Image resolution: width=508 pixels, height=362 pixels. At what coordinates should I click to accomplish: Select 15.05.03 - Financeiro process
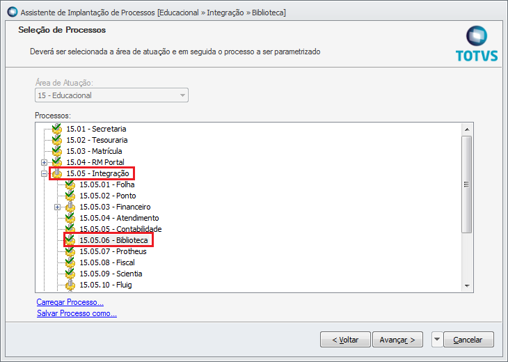click(115, 207)
